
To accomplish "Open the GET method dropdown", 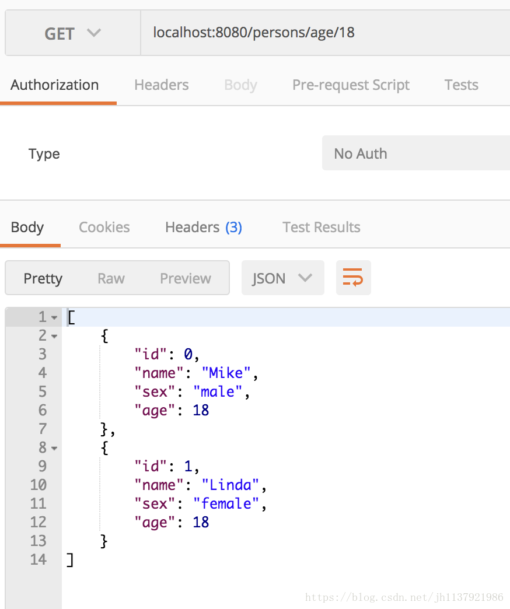I will pos(72,33).
